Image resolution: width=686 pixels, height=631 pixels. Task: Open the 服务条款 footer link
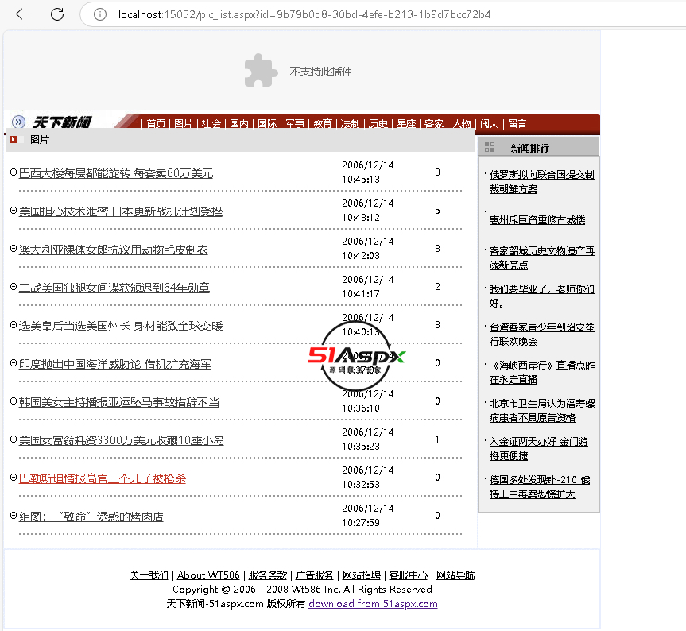pos(267,575)
